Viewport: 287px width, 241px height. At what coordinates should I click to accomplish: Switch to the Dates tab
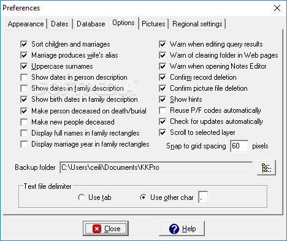click(x=59, y=24)
